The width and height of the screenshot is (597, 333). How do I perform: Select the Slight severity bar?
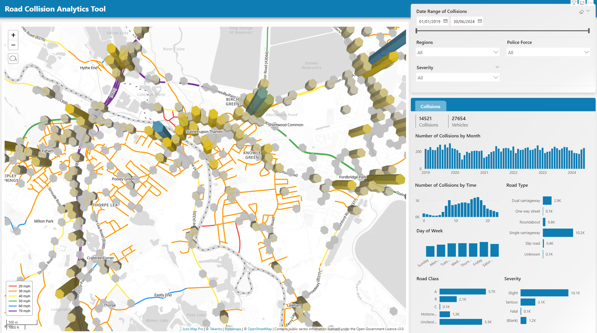[x=544, y=293]
